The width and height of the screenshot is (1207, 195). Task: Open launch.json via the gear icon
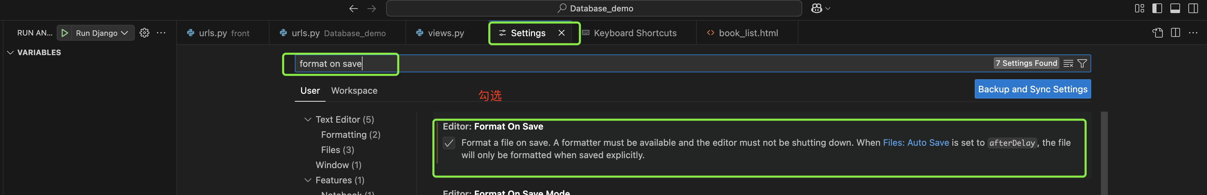click(x=144, y=33)
